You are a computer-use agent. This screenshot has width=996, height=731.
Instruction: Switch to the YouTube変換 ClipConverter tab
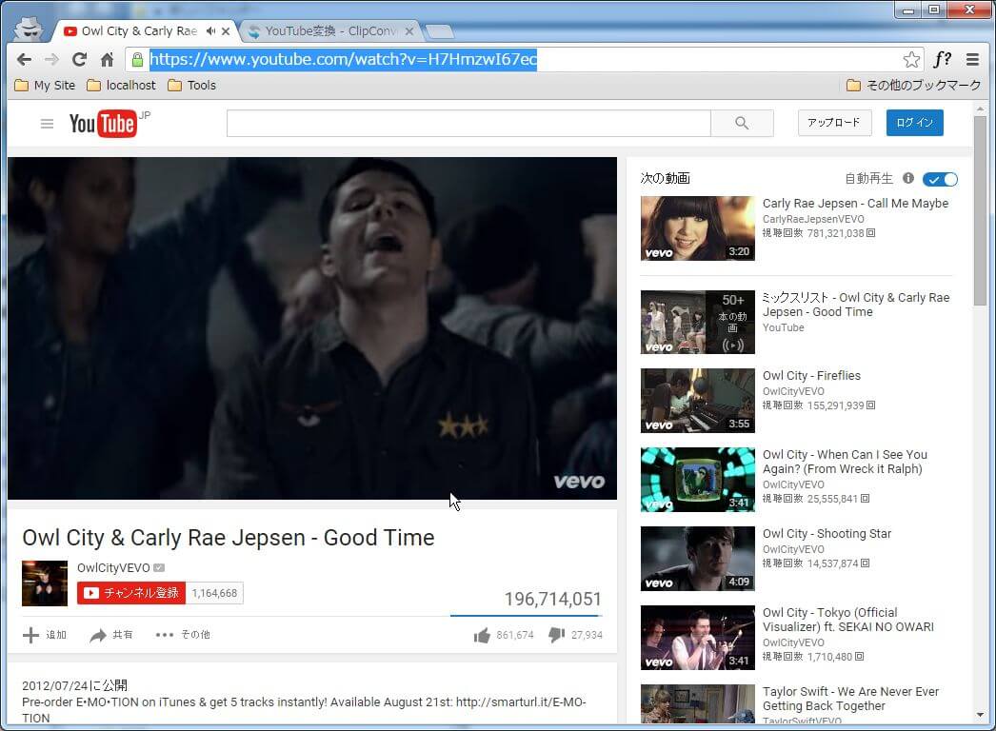(x=323, y=31)
